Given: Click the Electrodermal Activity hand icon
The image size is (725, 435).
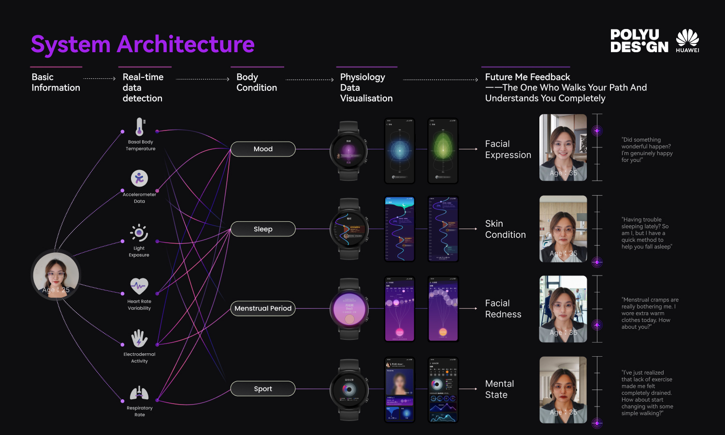Looking at the screenshot, I should coord(139,339).
